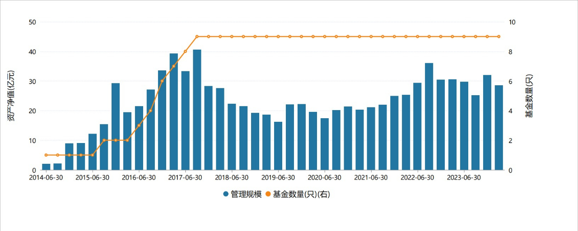Click the 50 tick on left axis
The height and width of the screenshot is (231, 578).
pyautogui.click(x=32, y=22)
